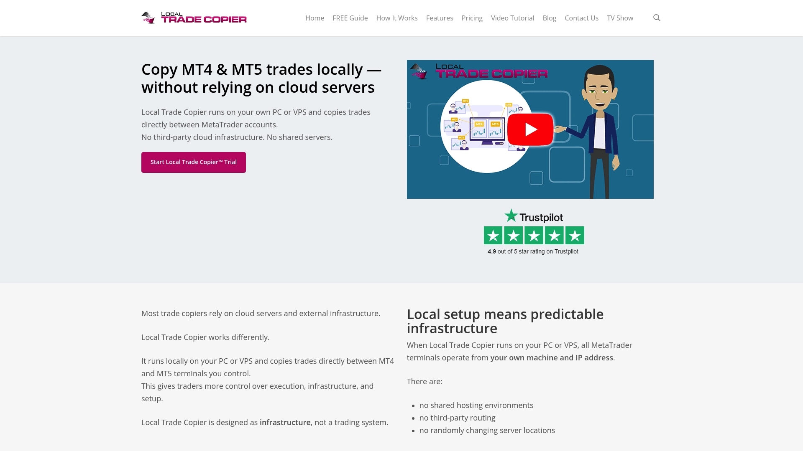The image size is (803, 451).
Task: Click the red play button overlay
Action: (530, 129)
